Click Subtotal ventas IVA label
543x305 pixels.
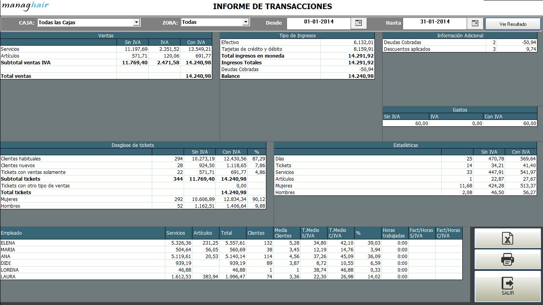(x=26, y=62)
